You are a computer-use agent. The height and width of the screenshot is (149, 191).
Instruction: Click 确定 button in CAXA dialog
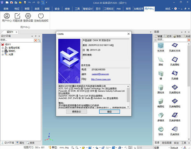tap(110, 112)
